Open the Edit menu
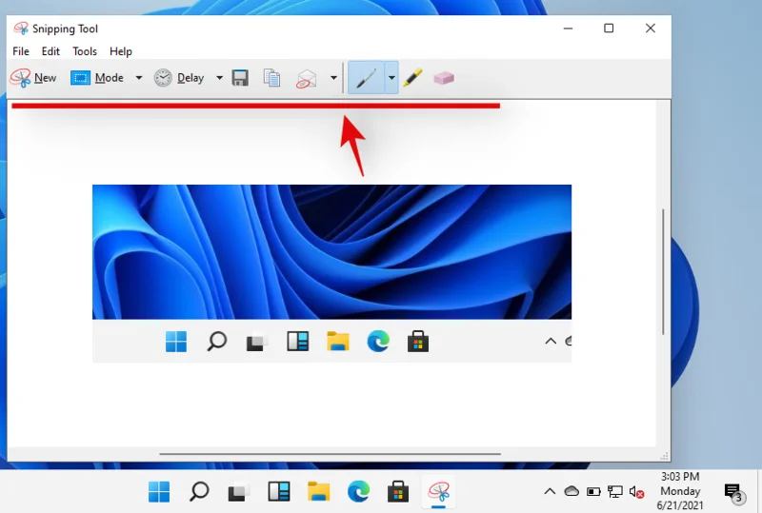Viewport: 762px width, 513px height. coord(50,51)
